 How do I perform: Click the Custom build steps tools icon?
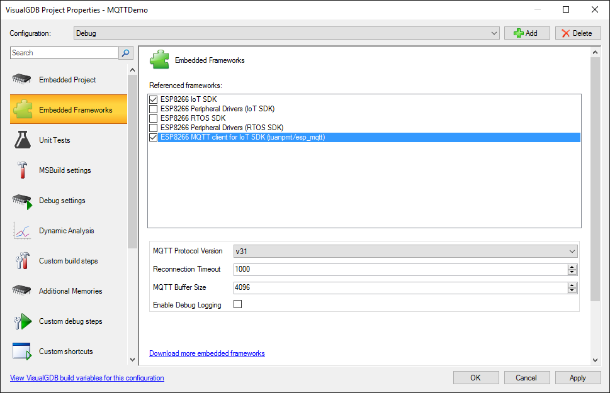point(23,261)
